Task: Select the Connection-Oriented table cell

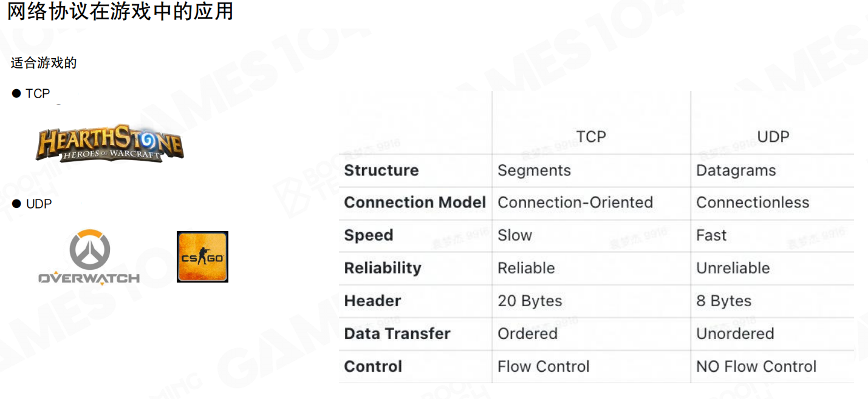Action: (575, 203)
